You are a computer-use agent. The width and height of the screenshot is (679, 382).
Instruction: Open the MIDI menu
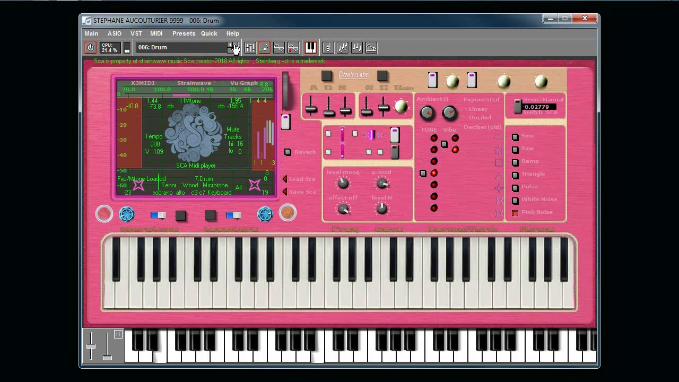tap(156, 33)
